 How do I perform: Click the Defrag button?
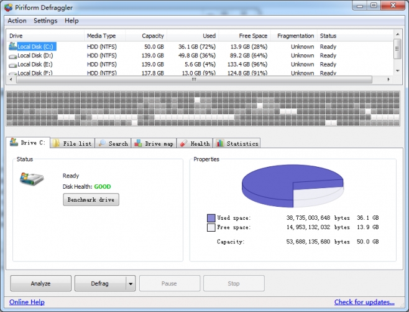[100, 283]
